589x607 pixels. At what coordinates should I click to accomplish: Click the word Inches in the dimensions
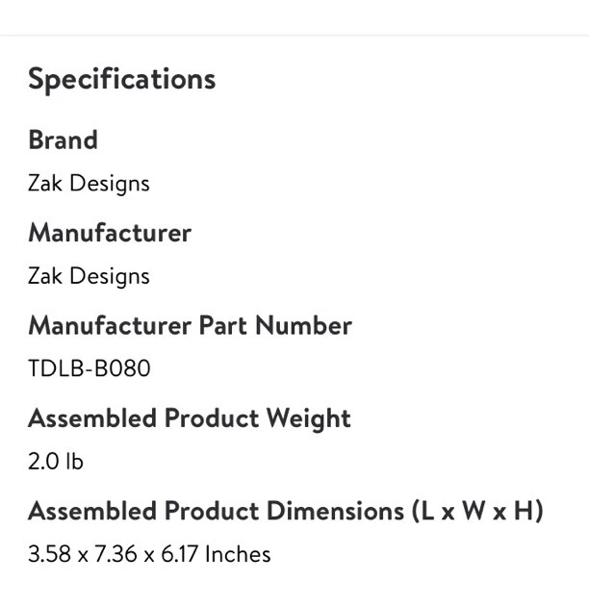(238, 554)
